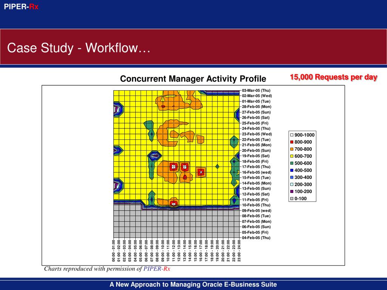Click the '900-1000' legend text

tap(305, 135)
